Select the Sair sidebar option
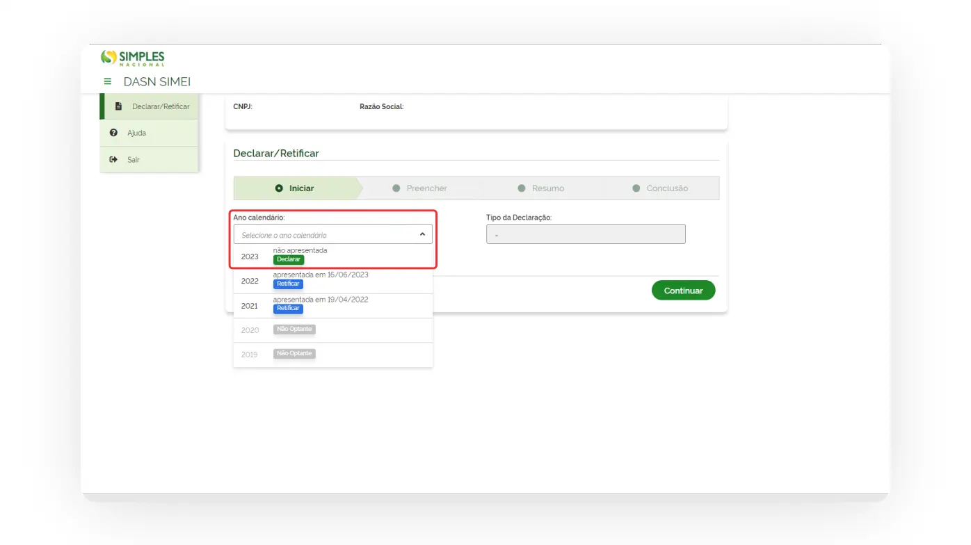 [x=134, y=160]
